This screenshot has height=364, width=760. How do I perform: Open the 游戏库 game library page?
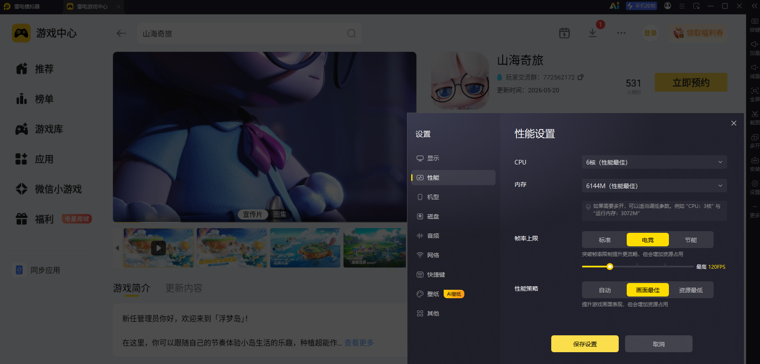coord(39,129)
